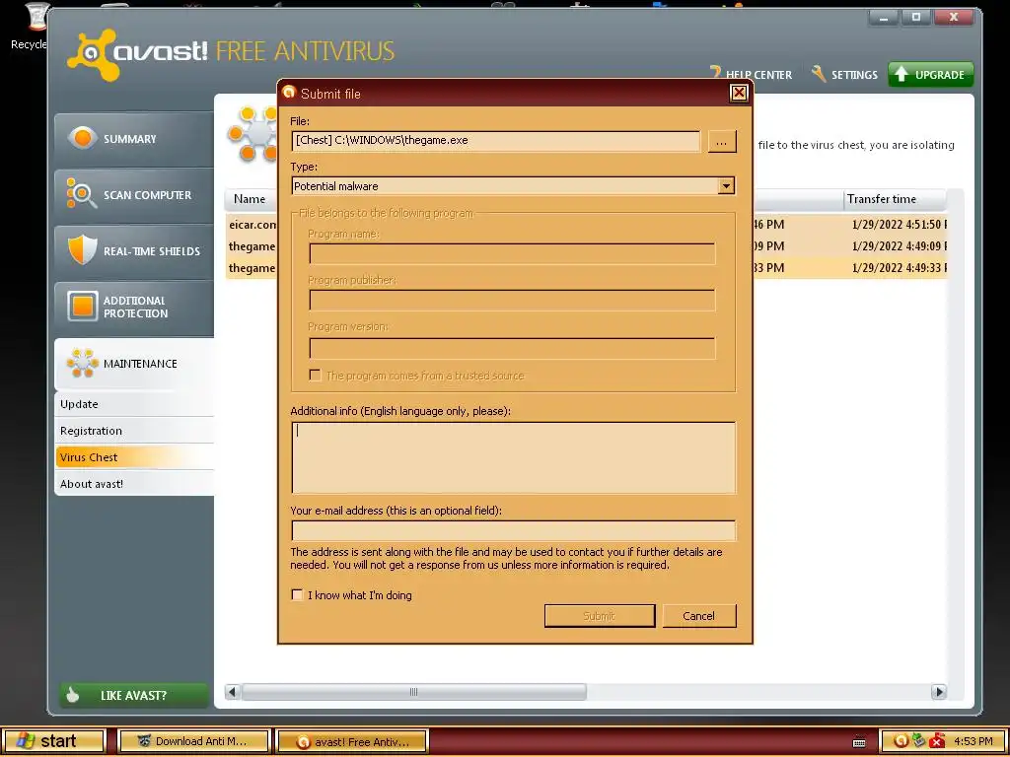Click the Submit button
1010x757 pixels.
(x=599, y=616)
